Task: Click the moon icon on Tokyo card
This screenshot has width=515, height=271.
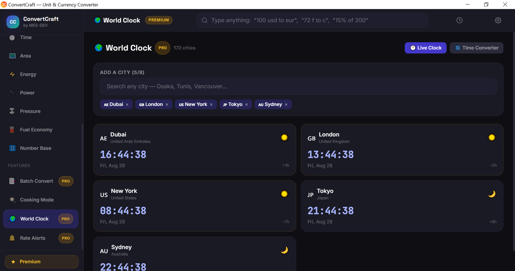Action: point(492,194)
